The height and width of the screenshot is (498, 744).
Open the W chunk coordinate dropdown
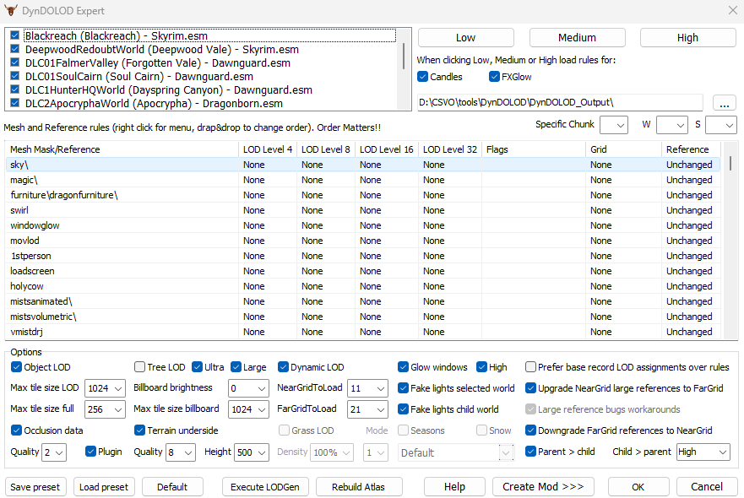672,125
